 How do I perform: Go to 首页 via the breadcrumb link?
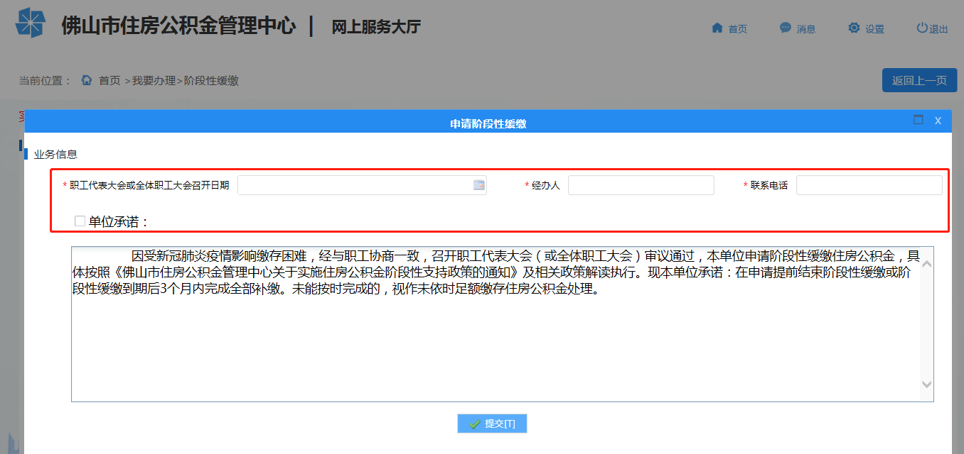pyautogui.click(x=109, y=80)
